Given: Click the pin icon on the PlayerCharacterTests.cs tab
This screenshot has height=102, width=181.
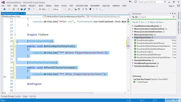Looking at the screenshot, I should tap(21, 14).
